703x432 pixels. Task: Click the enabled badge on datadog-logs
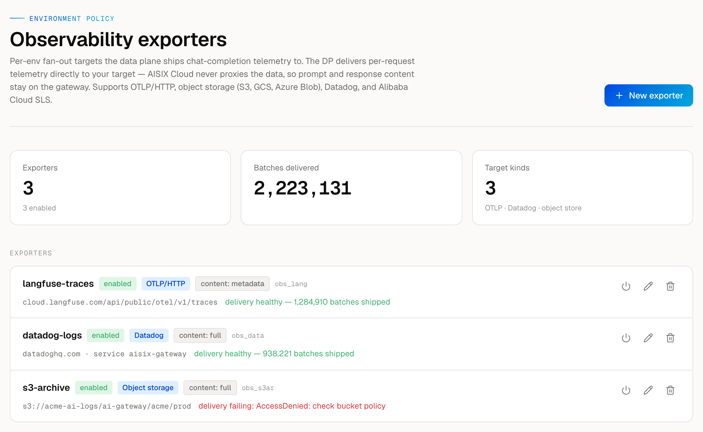click(106, 335)
